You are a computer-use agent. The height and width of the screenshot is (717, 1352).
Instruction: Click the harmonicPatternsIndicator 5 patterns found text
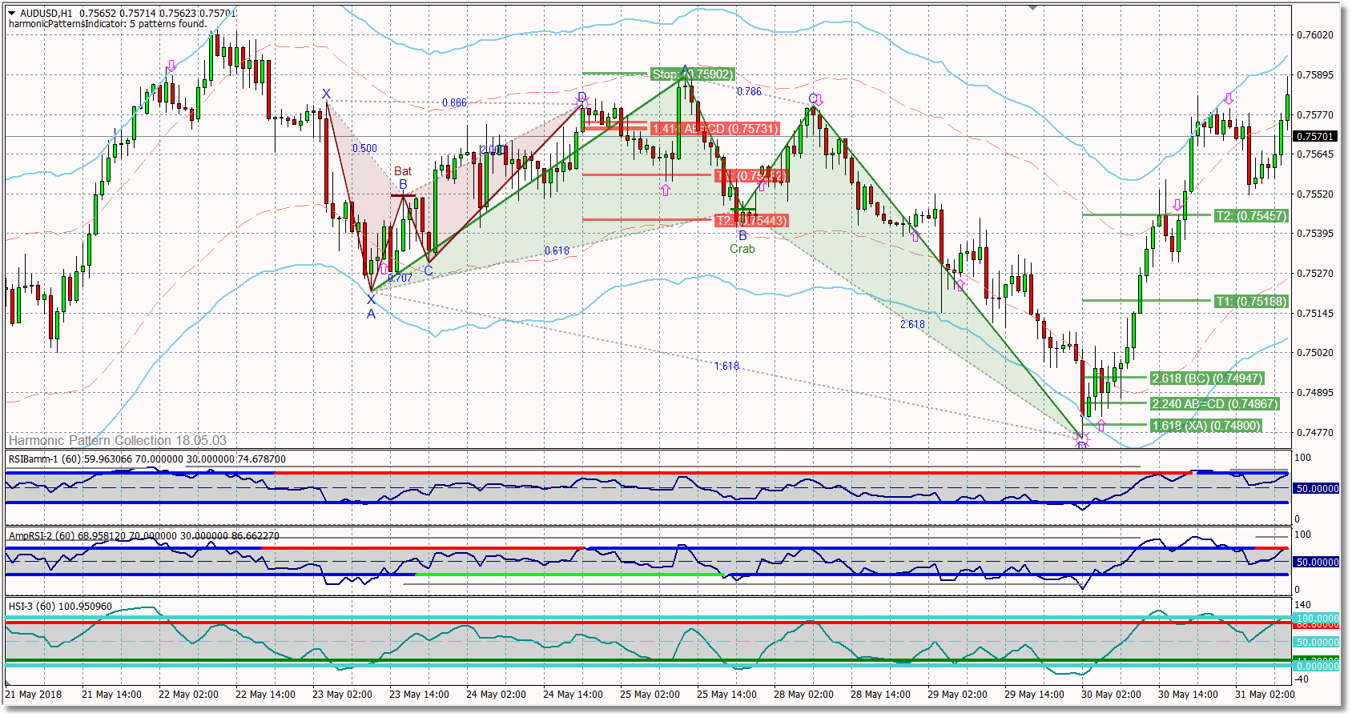[x=107, y=24]
